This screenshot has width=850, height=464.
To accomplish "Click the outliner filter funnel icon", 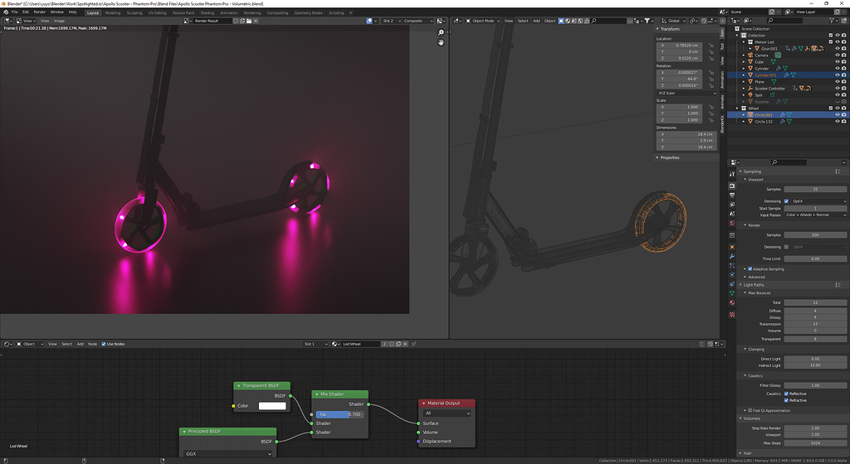I will click(832, 21).
